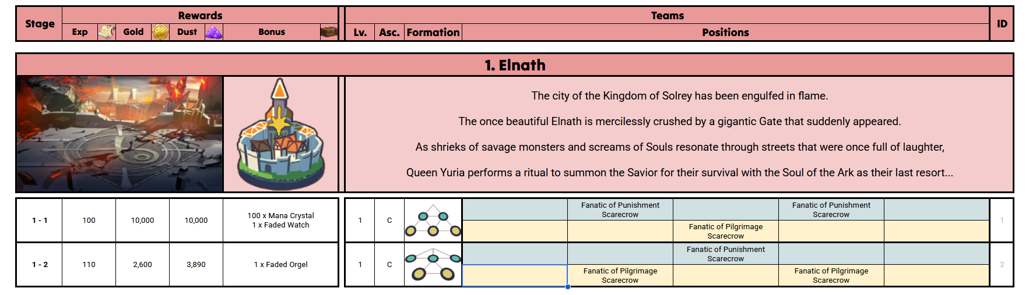Click the blue fill handle of the selected cell
Image resolution: width=1029 pixels, height=295 pixels.
pyautogui.click(x=567, y=286)
